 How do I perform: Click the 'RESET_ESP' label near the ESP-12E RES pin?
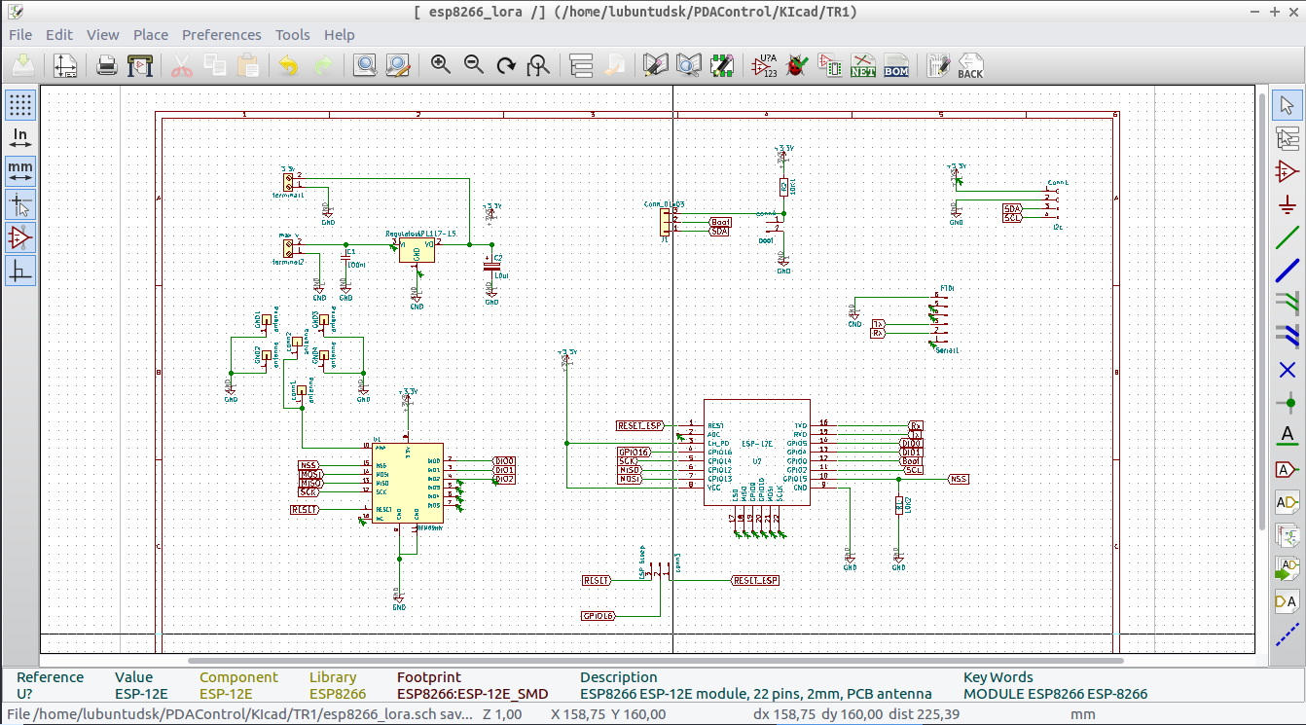pyautogui.click(x=640, y=426)
